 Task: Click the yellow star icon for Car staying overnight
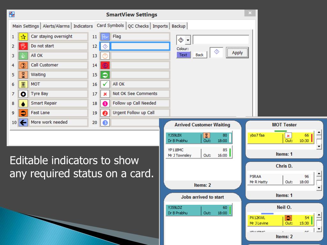coord(23,37)
